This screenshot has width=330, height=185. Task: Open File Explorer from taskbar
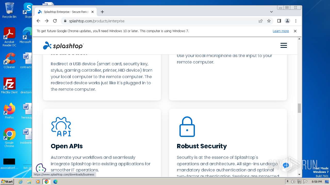(29, 182)
